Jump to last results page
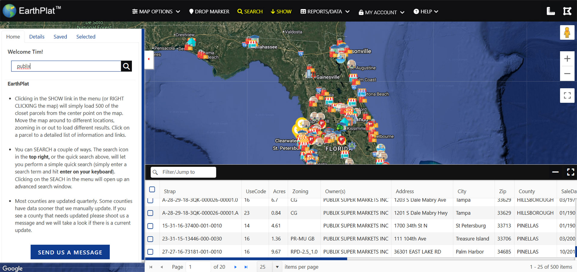Viewport: 577px width, 272px height. (246, 267)
